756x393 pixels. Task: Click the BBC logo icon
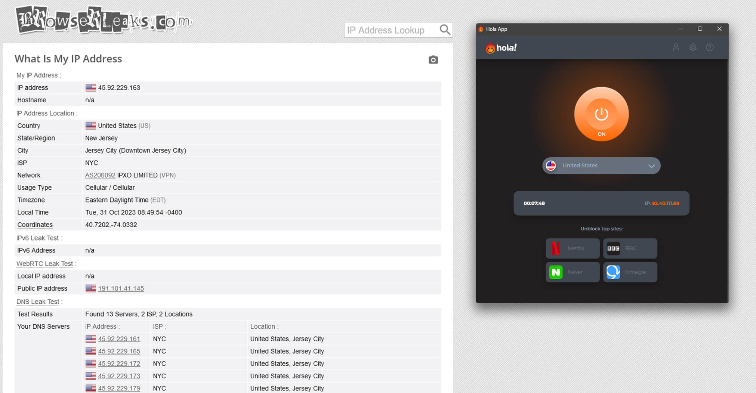point(613,248)
